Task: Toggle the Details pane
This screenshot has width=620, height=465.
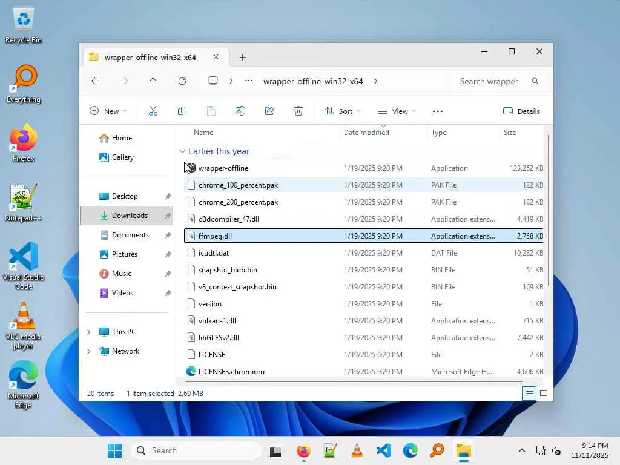Action: (x=521, y=111)
